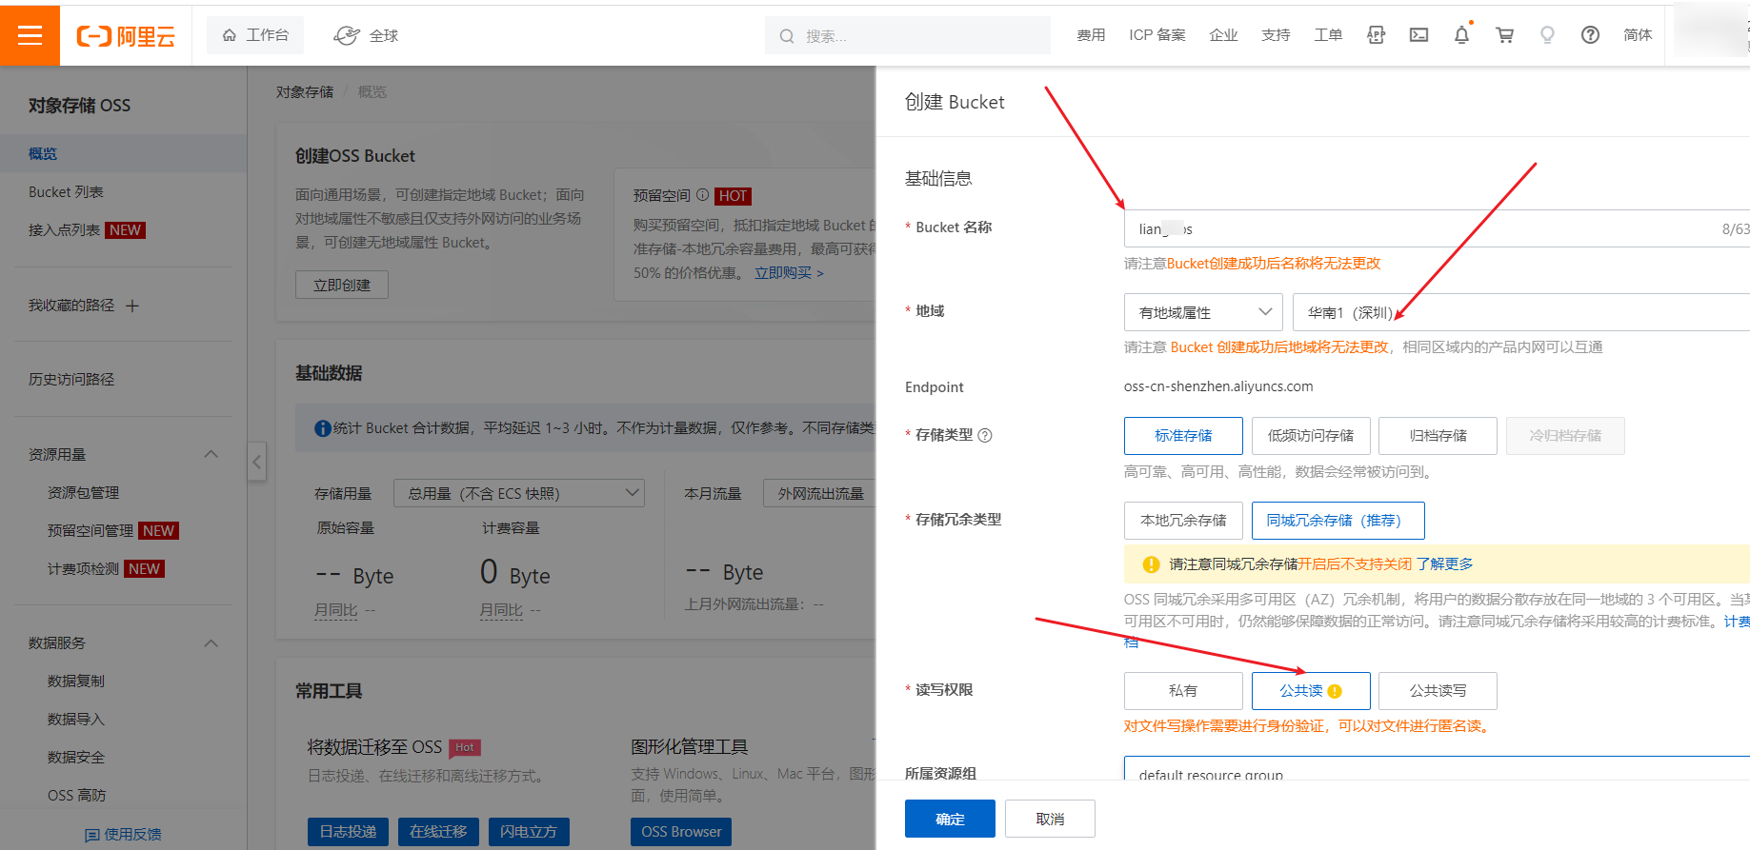This screenshot has height=850, width=1750.
Task: Click the OSS Browser button
Action: click(x=681, y=831)
